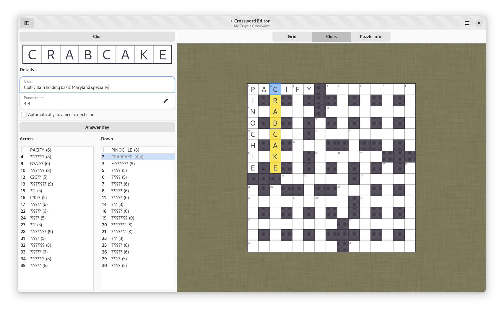The width and height of the screenshot is (504, 312).
Task: Select the Clues tab
Action: click(331, 37)
